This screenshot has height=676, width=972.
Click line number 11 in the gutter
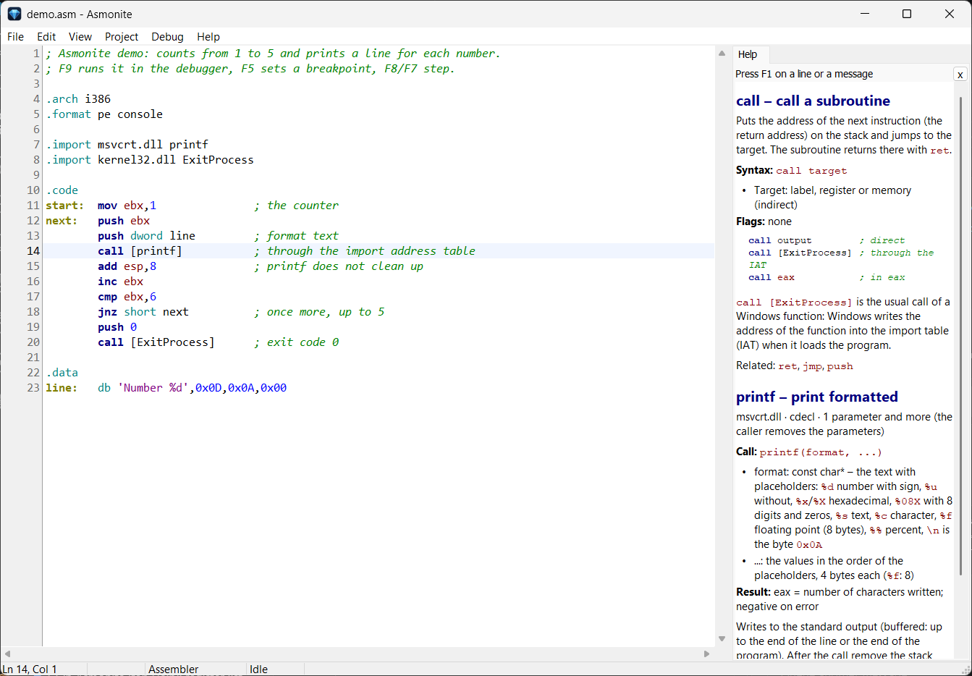[x=33, y=206]
